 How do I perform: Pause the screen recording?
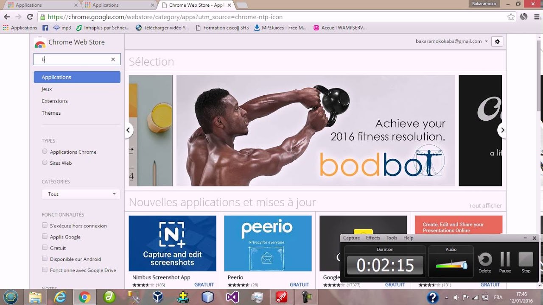click(505, 263)
